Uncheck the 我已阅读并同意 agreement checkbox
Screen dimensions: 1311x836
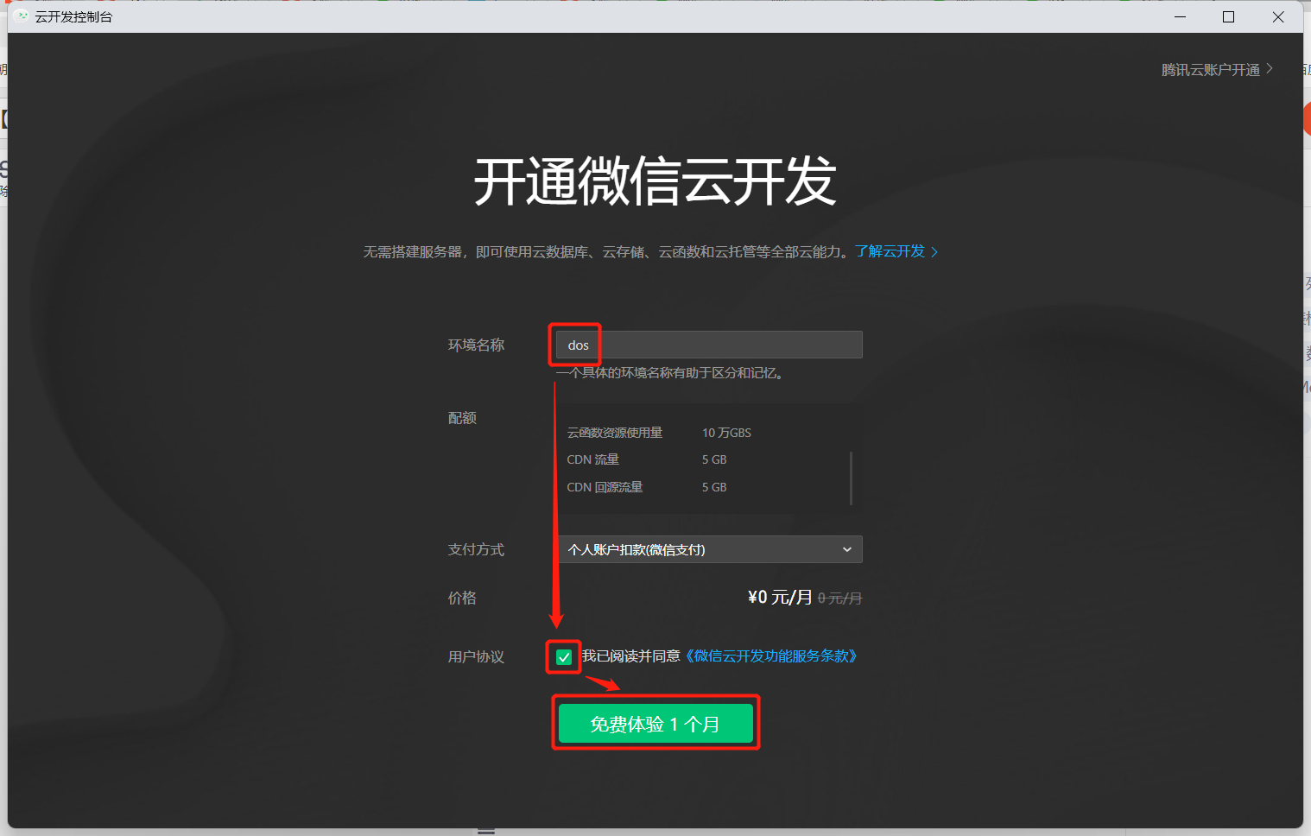coord(564,657)
